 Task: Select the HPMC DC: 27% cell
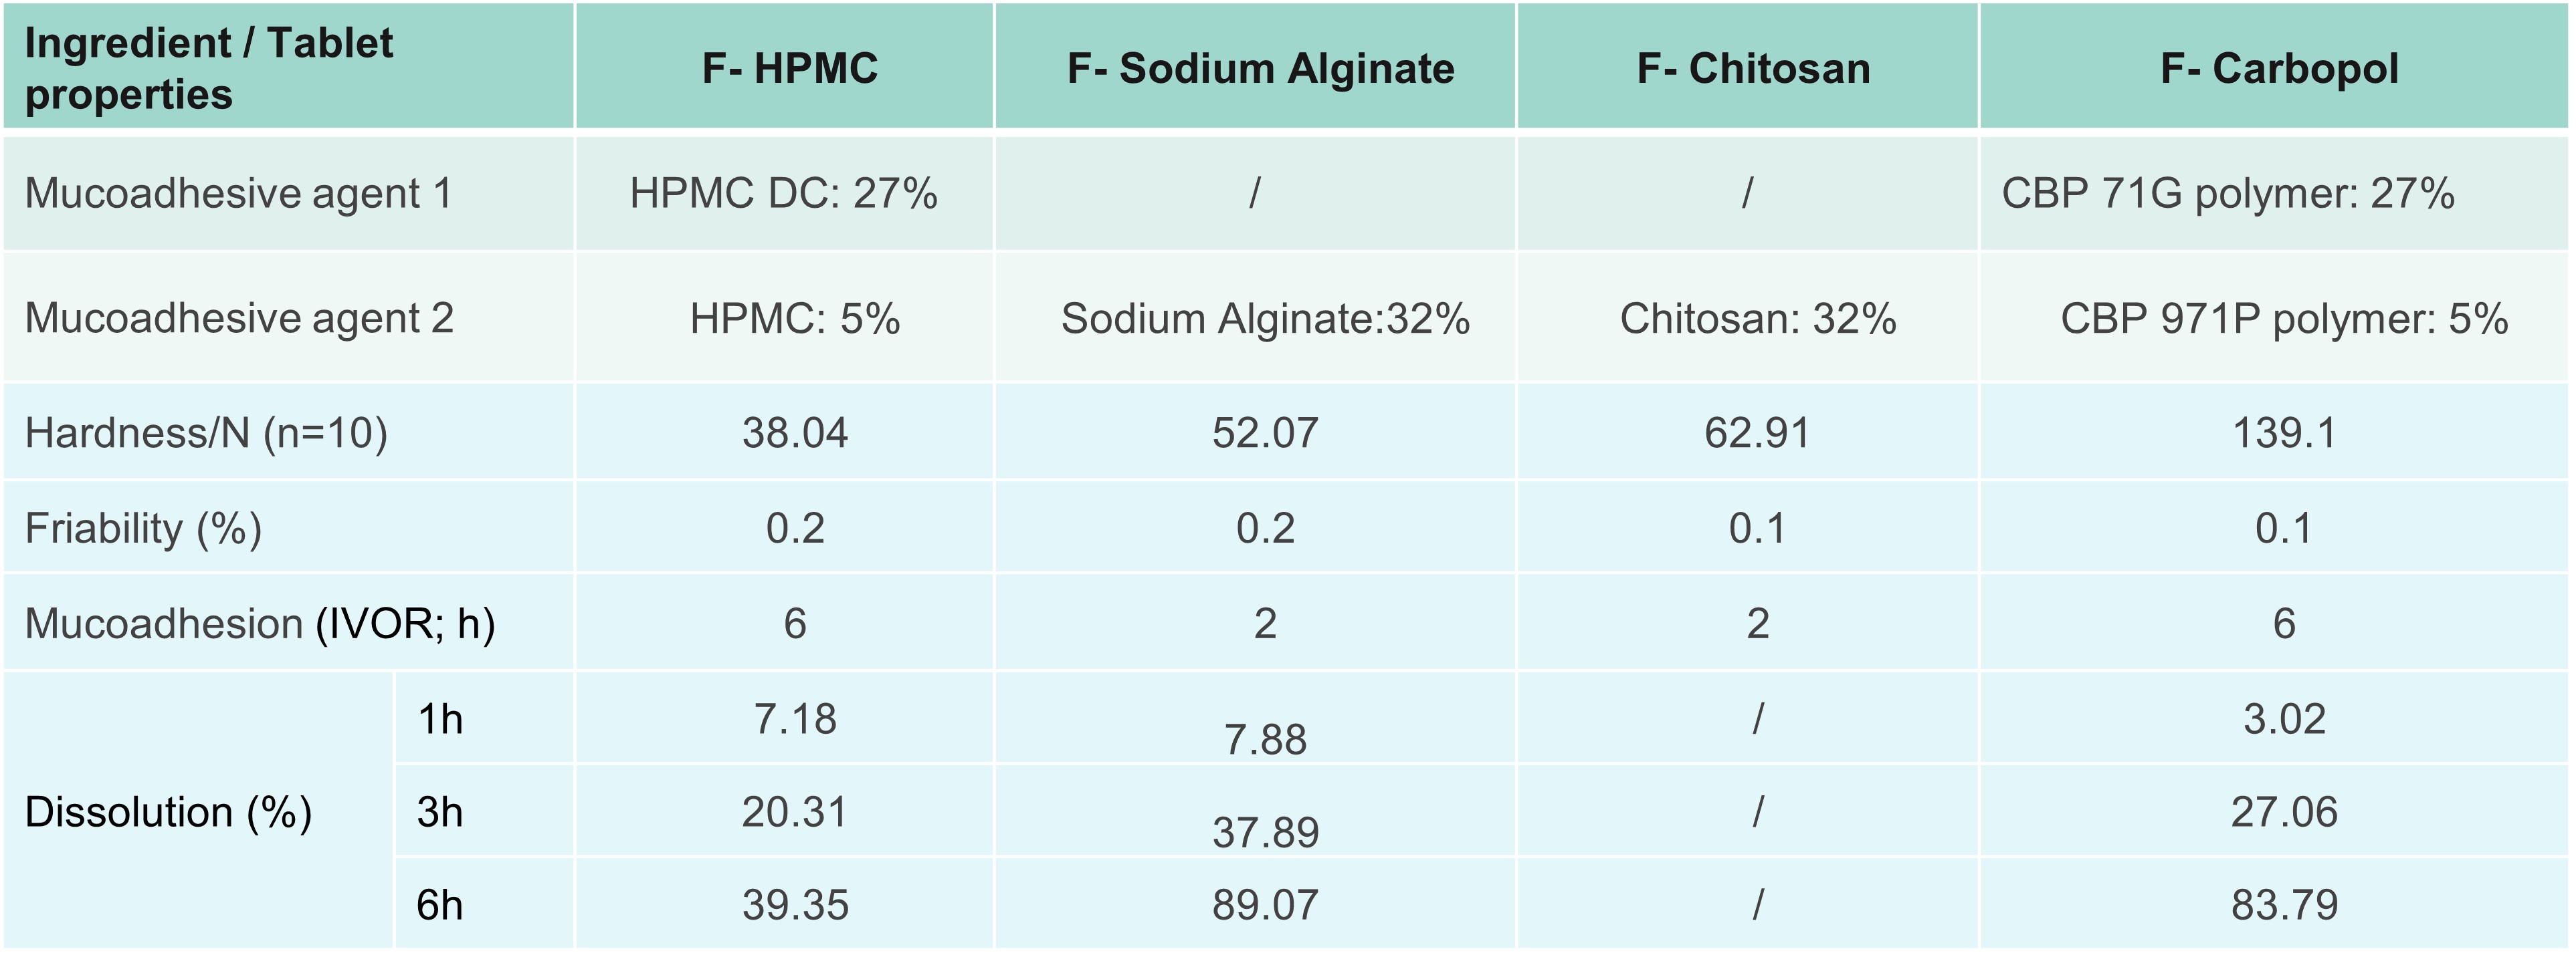tap(783, 194)
